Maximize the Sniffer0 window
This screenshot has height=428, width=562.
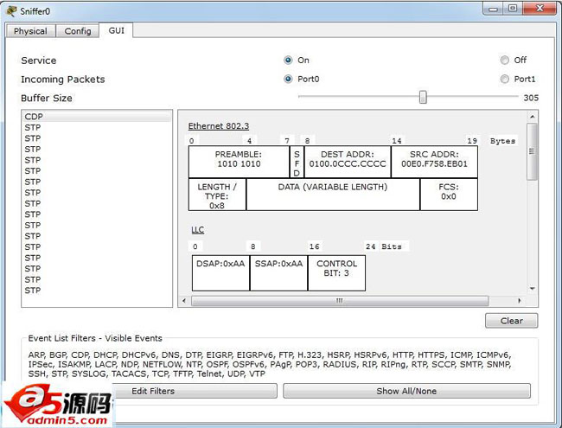(x=513, y=9)
